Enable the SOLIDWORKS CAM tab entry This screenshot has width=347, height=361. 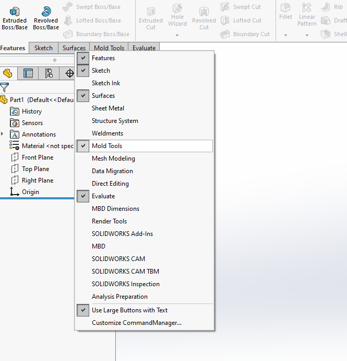[144, 259]
